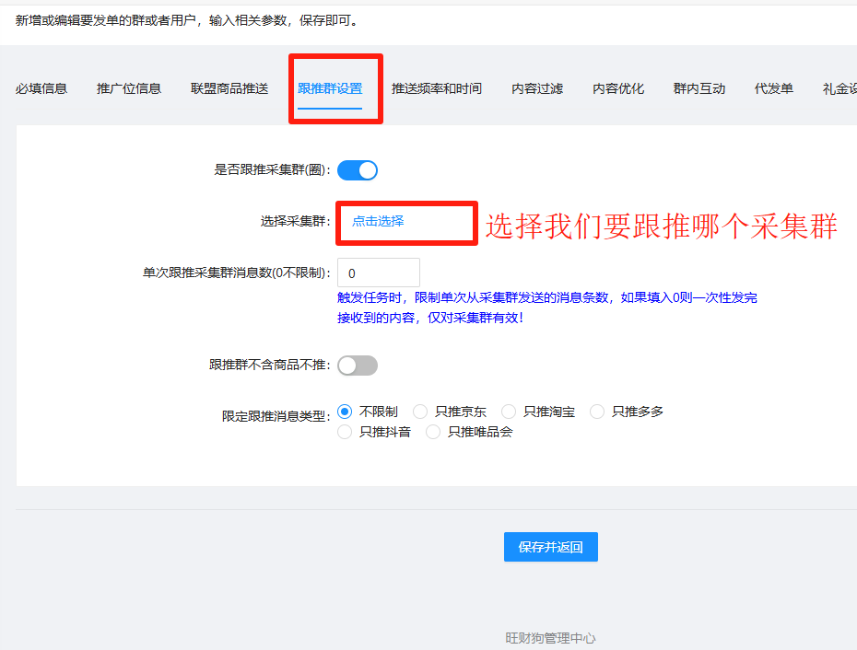857x650 pixels.
Task: Click 点击选择 to choose a 采集群
Action: [378, 222]
